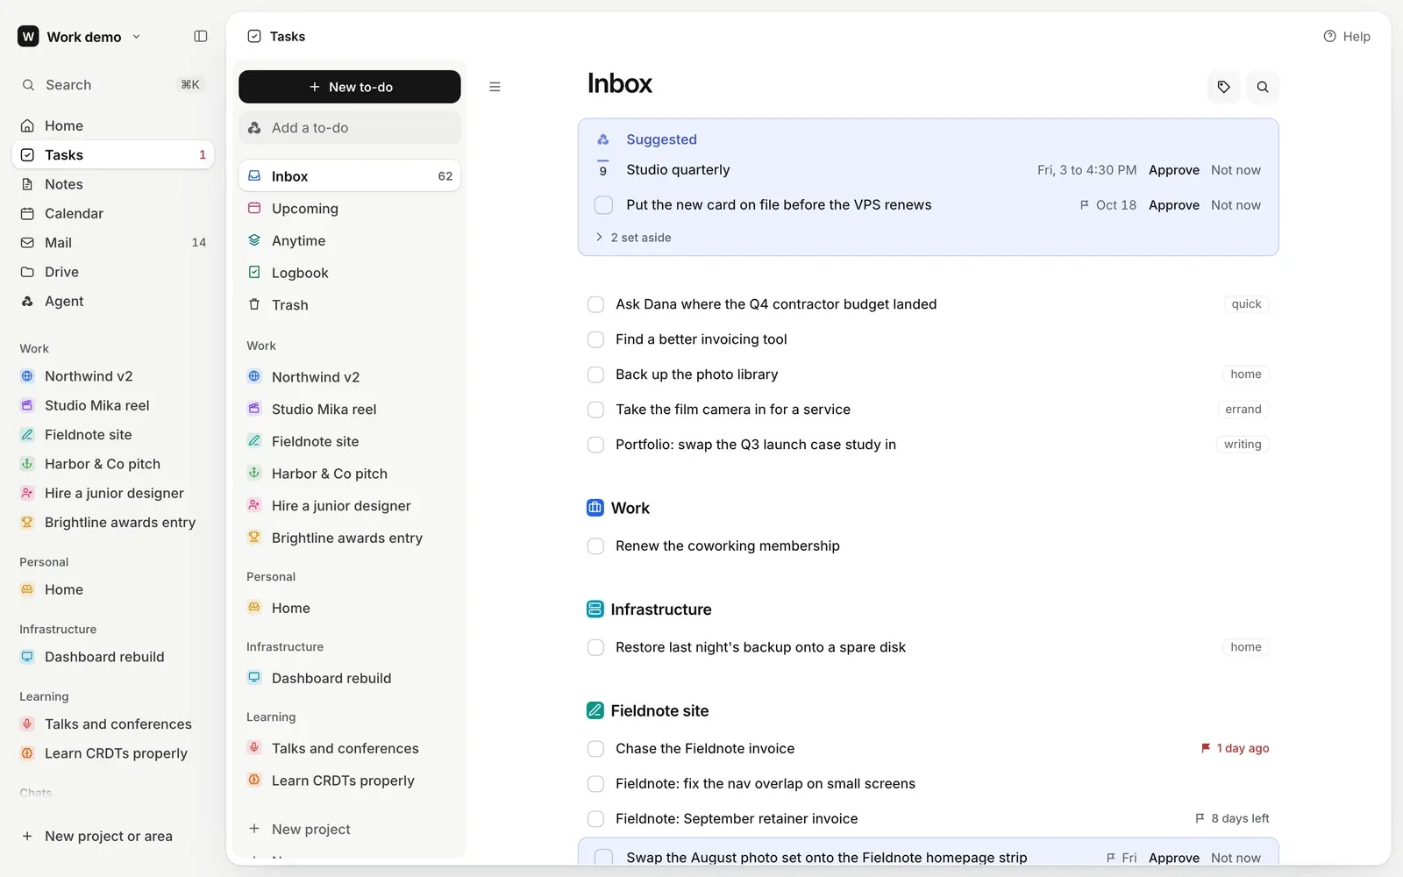The width and height of the screenshot is (1403, 877).
Task: Open Calendar in the left sidebar
Action: (x=113, y=213)
